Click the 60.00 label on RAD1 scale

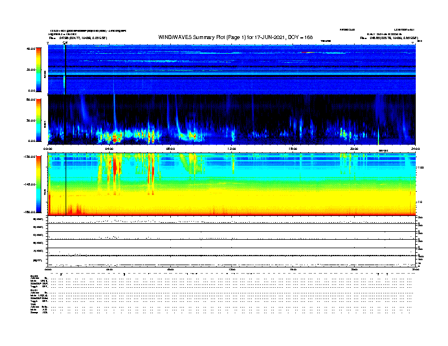point(31,100)
